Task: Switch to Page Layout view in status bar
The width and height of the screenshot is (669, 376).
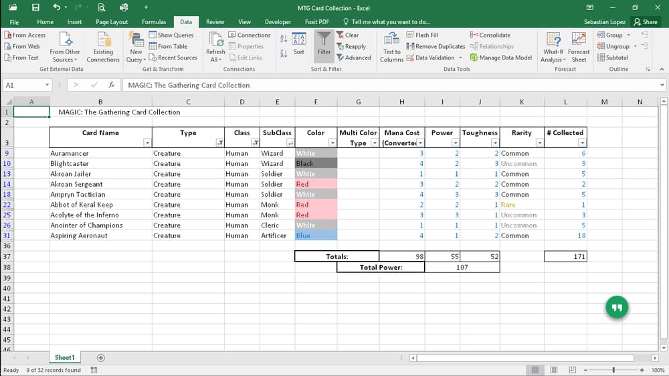Action: [553, 370]
